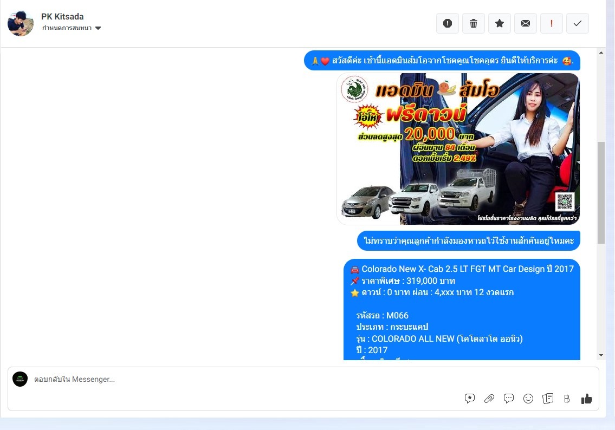The width and height of the screenshot is (615, 430).
Task: Click the greeting message starting สวัสดีค่ะ
Action: tap(442, 61)
